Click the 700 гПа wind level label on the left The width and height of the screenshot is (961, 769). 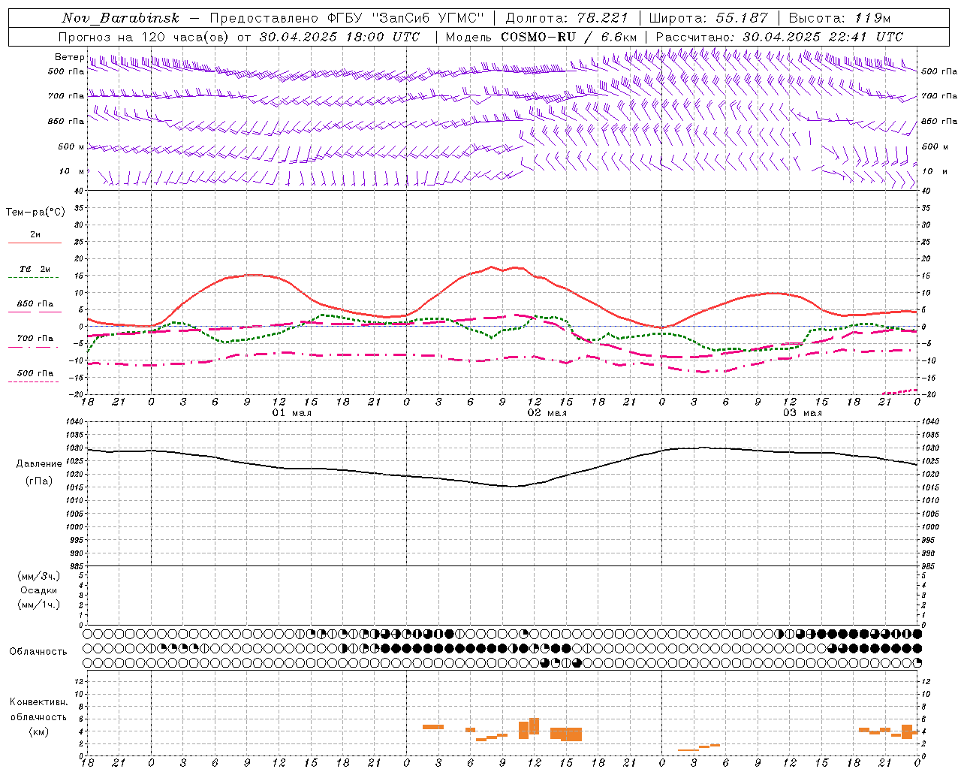coord(66,96)
